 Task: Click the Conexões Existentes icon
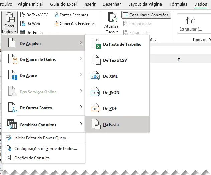(x=56, y=23)
